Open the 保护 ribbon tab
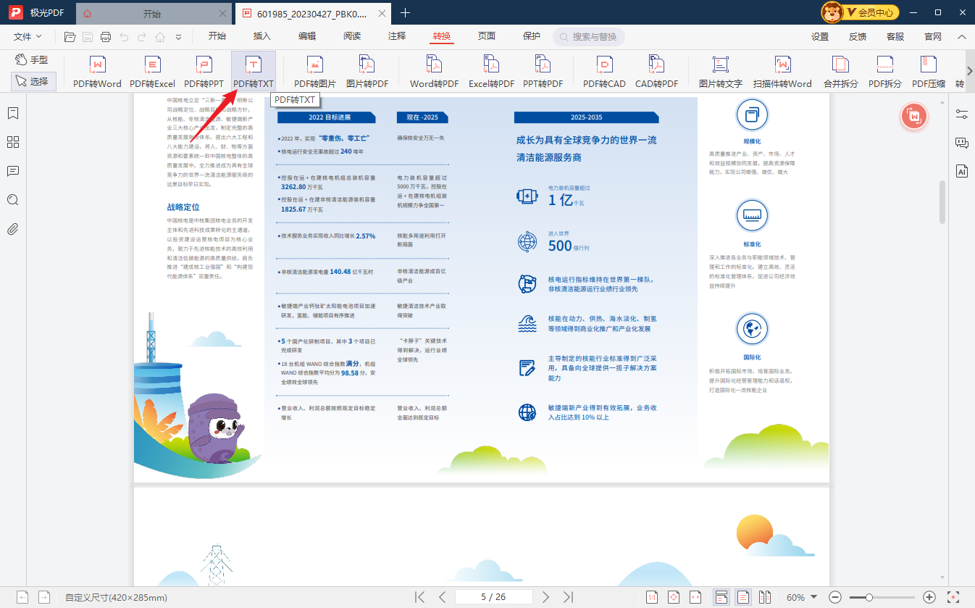Viewport: 975px width, 608px height. 531,36
